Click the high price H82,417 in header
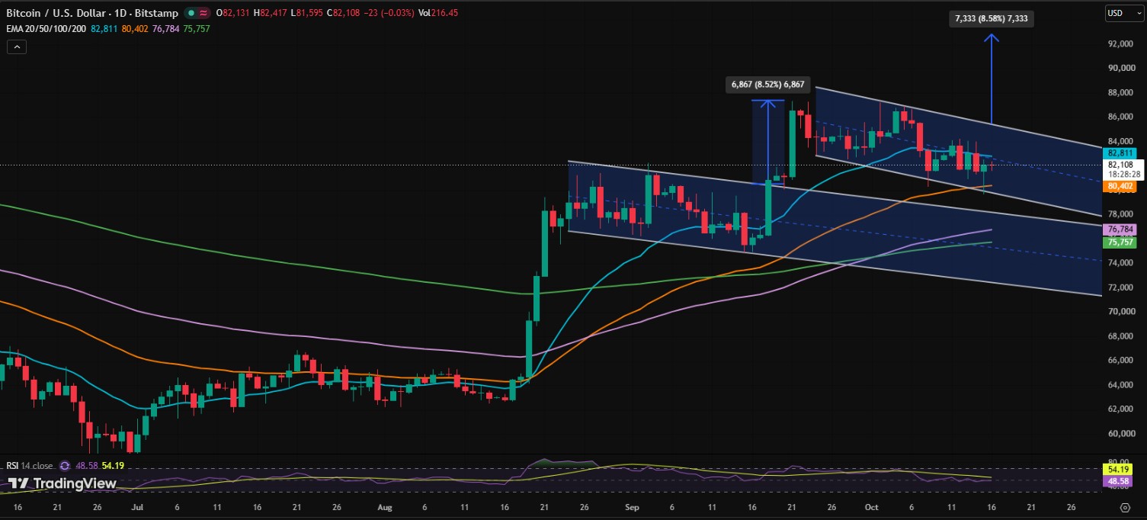Image resolution: width=1147 pixels, height=520 pixels. 269,13
